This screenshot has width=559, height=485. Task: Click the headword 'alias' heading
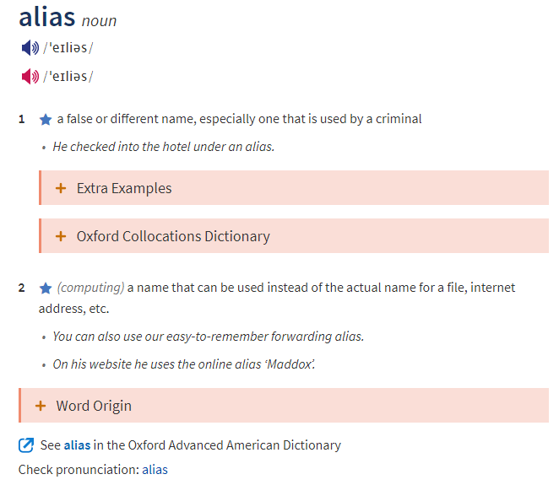click(47, 17)
